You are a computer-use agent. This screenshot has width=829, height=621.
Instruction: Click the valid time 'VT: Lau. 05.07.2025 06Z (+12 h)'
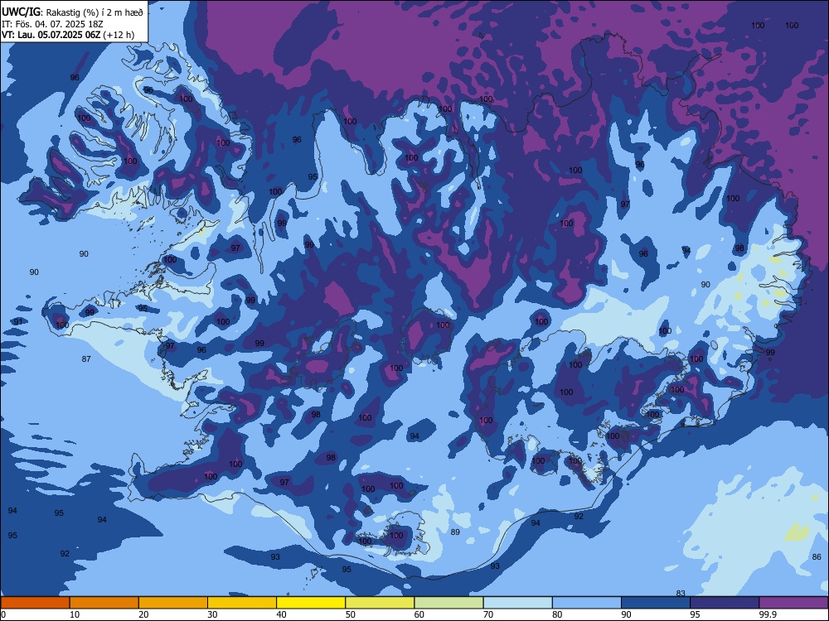click(68, 35)
